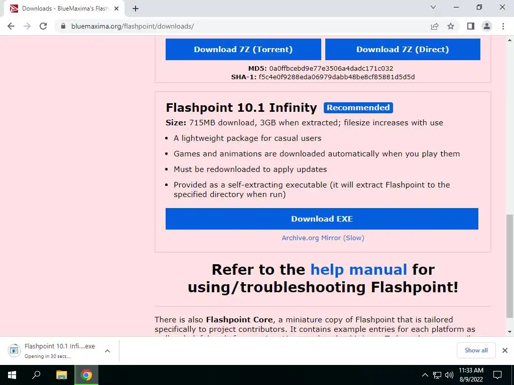The height and width of the screenshot is (385, 514).
Task: Bookmark this page with star icon
Action: pyautogui.click(x=451, y=26)
